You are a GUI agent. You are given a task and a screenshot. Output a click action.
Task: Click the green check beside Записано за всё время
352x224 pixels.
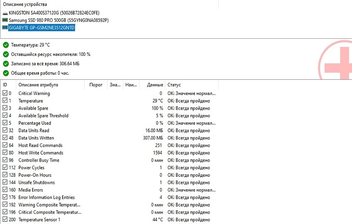click(x=6, y=64)
